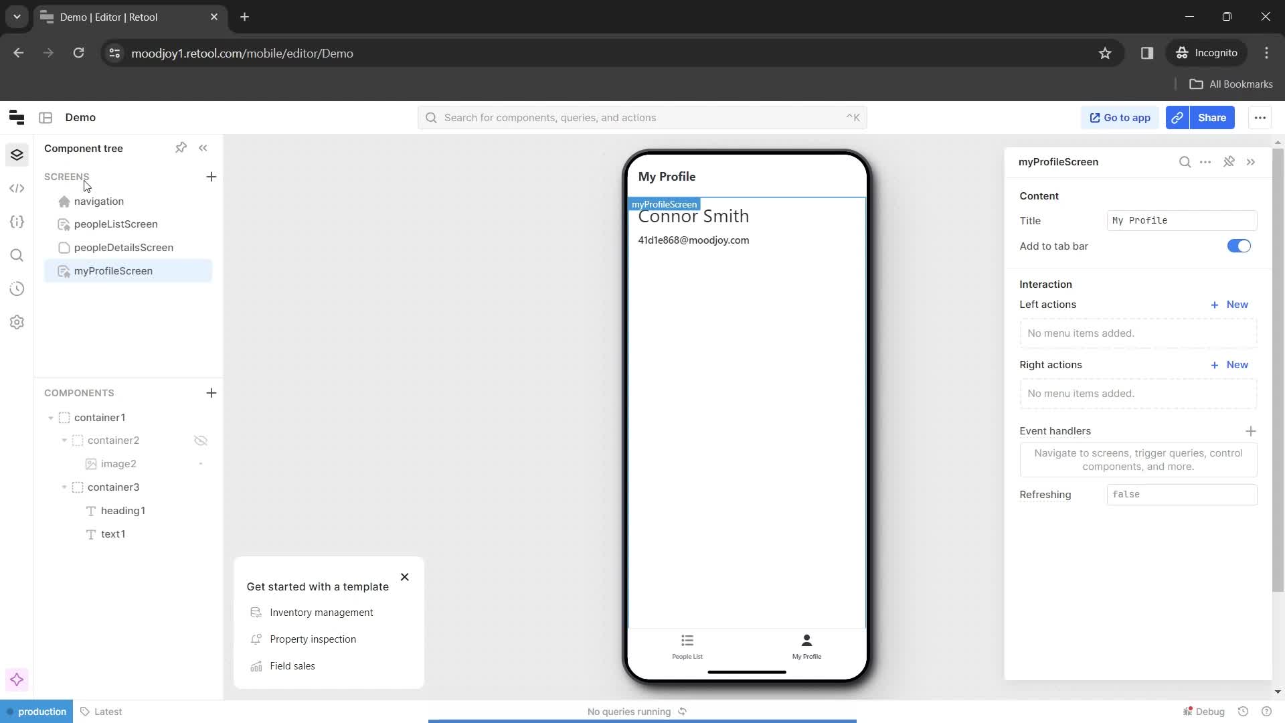The image size is (1285, 723).
Task: Select the myProfileScreen in screens list
Action: (x=113, y=270)
